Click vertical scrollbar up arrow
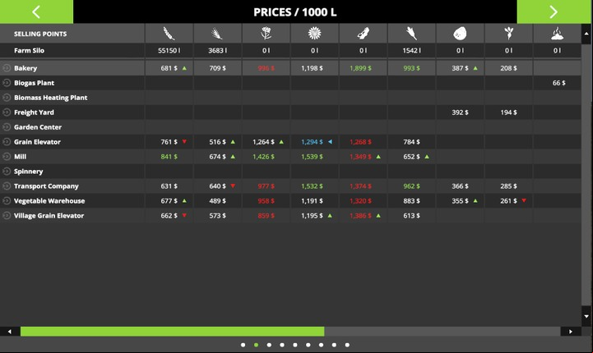Viewport: 593px width, 353px height. tap(586, 33)
